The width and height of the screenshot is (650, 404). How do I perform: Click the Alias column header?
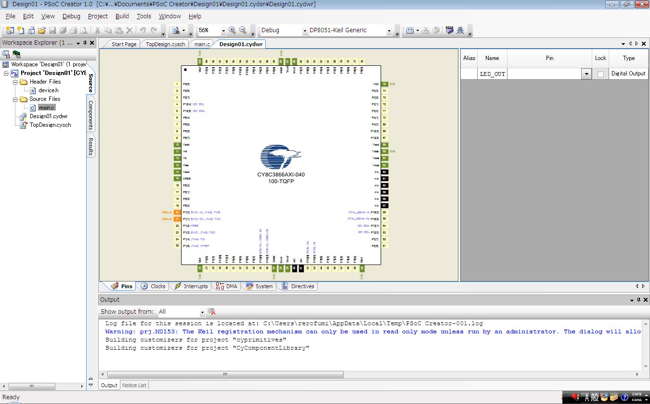coord(469,58)
